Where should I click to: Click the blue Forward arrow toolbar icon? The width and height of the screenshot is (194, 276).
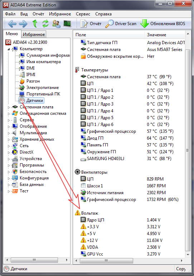click(x=23, y=24)
